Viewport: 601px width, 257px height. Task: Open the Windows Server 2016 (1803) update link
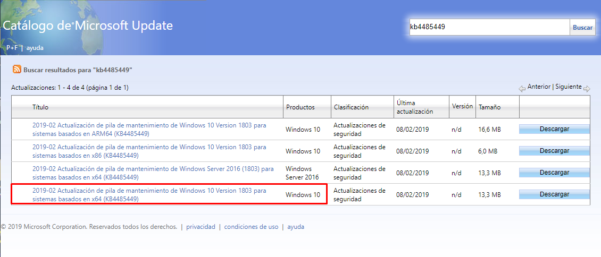pyautogui.click(x=153, y=173)
